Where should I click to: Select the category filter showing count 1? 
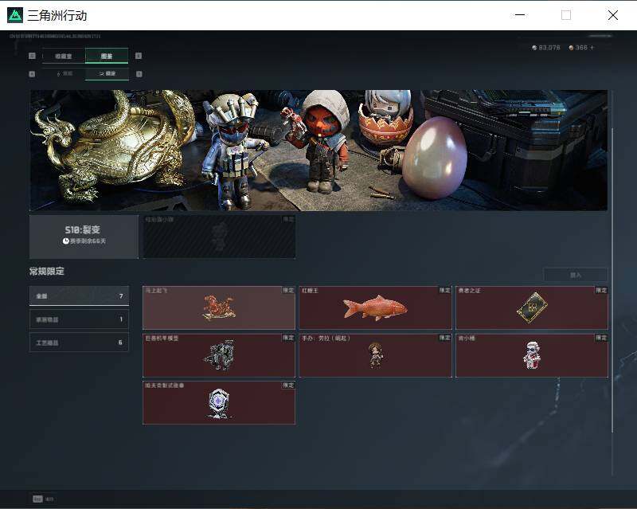click(79, 319)
